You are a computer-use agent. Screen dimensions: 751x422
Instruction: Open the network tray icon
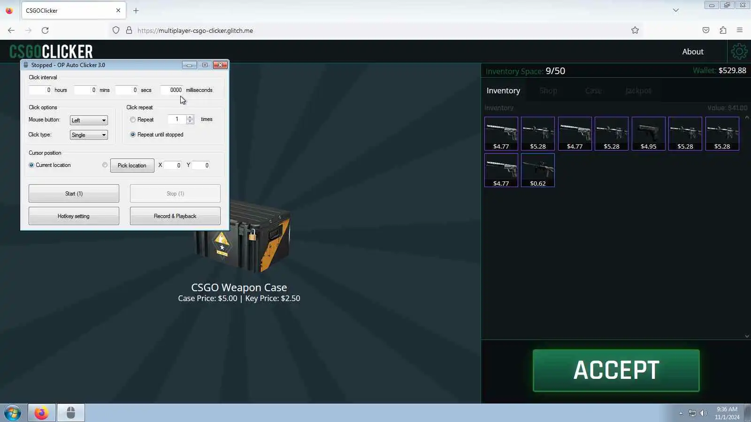click(692, 413)
